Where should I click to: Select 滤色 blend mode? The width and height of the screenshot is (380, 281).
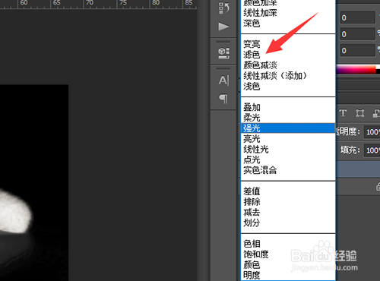click(x=288, y=55)
